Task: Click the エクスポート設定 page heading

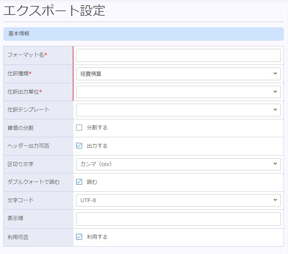Action: click(54, 11)
